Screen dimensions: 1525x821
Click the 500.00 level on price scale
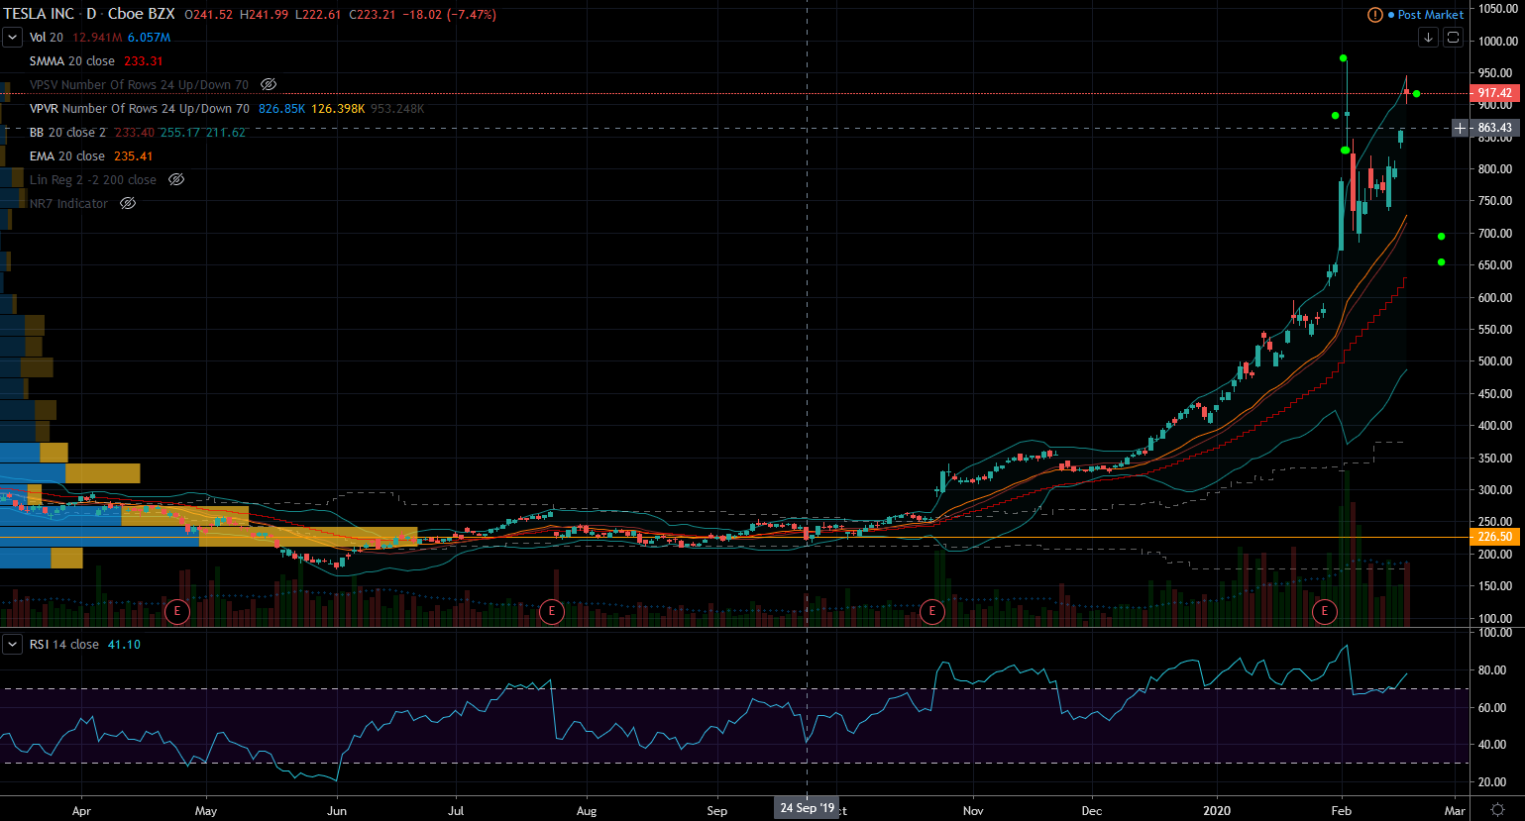pos(1495,361)
